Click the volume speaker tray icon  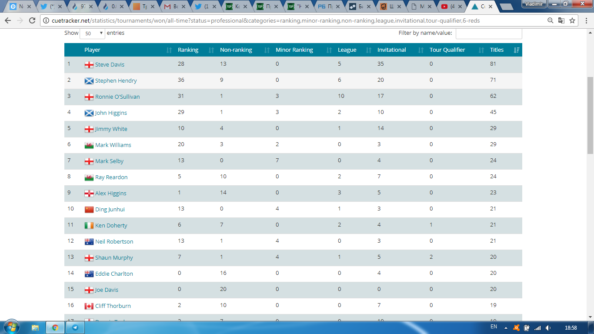[x=548, y=328]
